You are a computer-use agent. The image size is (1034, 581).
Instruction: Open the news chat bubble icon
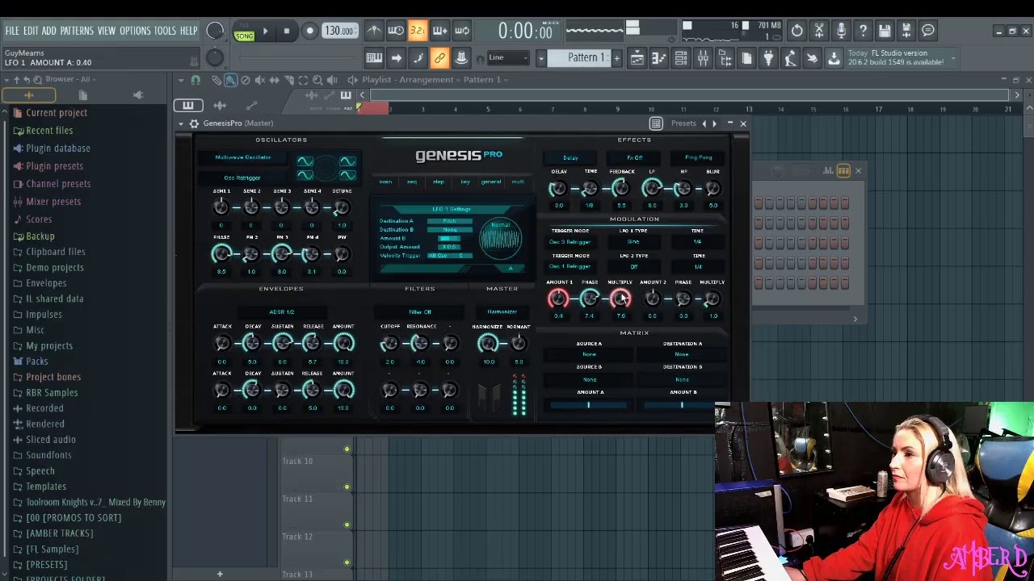(x=928, y=31)
